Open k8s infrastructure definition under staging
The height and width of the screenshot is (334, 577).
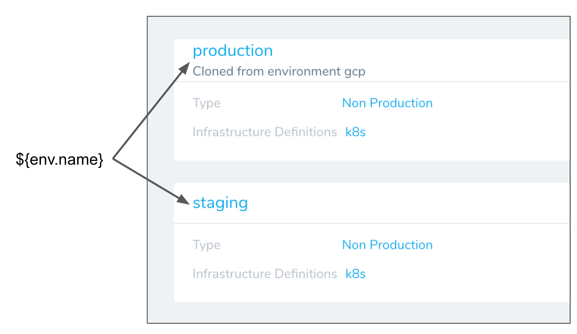[x=356, y=274]
